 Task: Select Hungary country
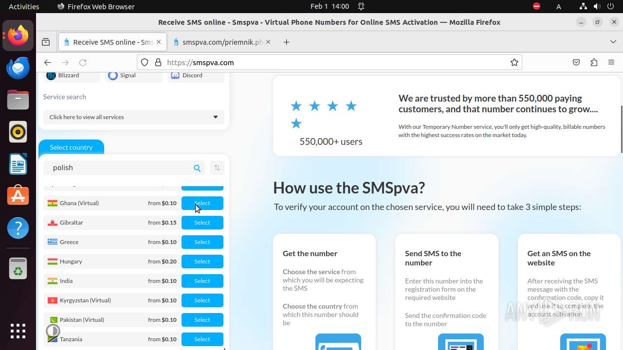(202, 262)
